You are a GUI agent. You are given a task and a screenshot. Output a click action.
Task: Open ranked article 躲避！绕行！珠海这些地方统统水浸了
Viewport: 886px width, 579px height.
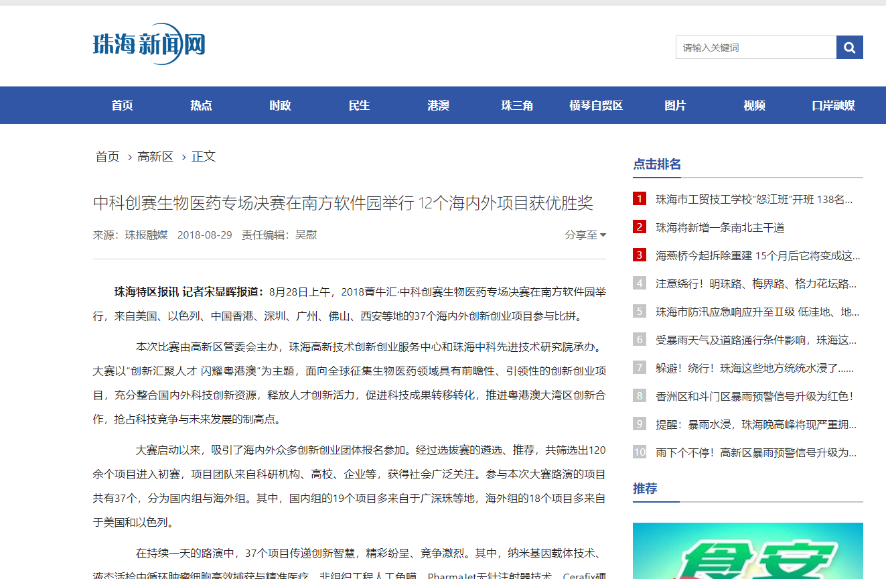point(755,368)
